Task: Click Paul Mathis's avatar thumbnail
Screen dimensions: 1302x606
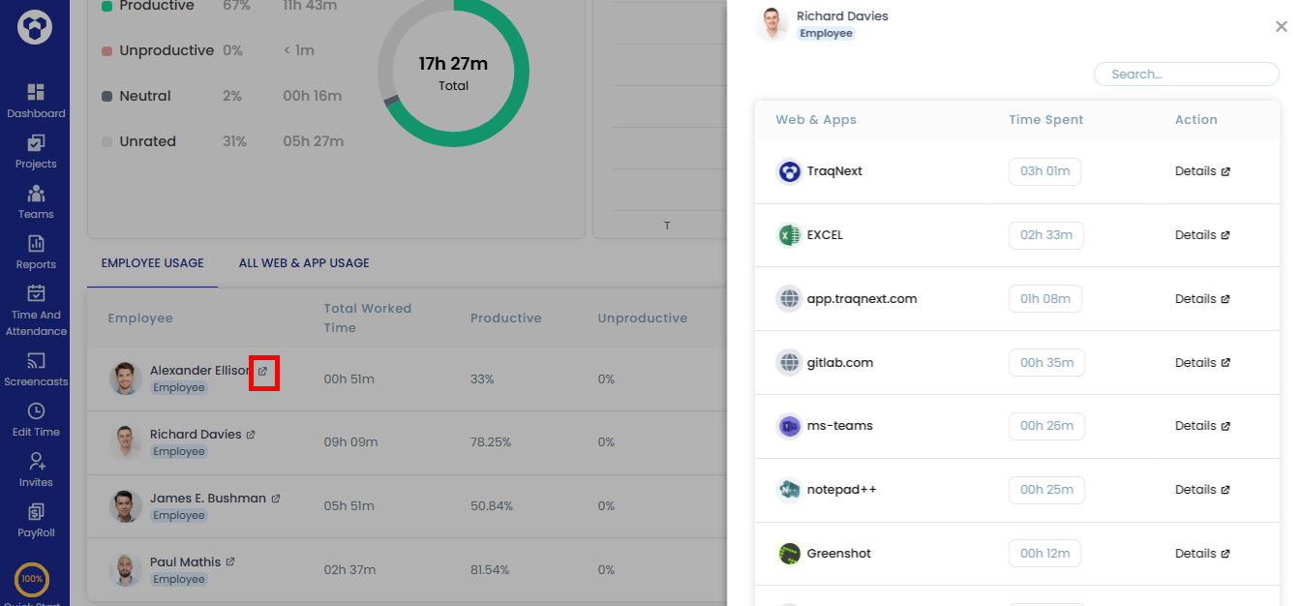Action: 125,569
